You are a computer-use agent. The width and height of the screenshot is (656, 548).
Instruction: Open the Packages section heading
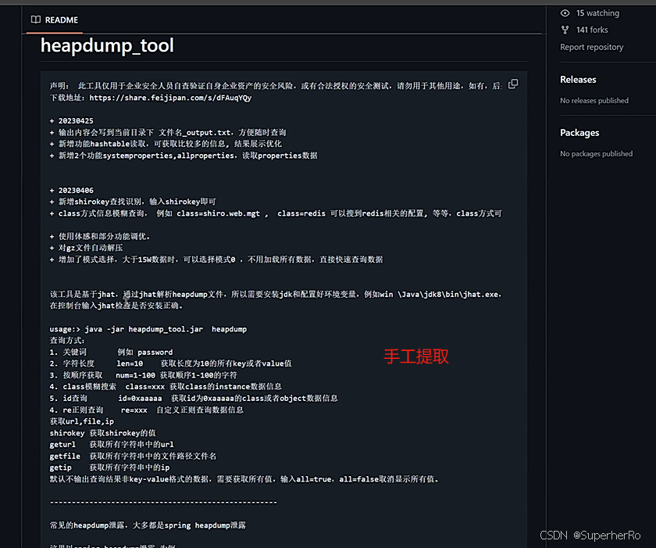pyautogui.click(x=579, y=133)
